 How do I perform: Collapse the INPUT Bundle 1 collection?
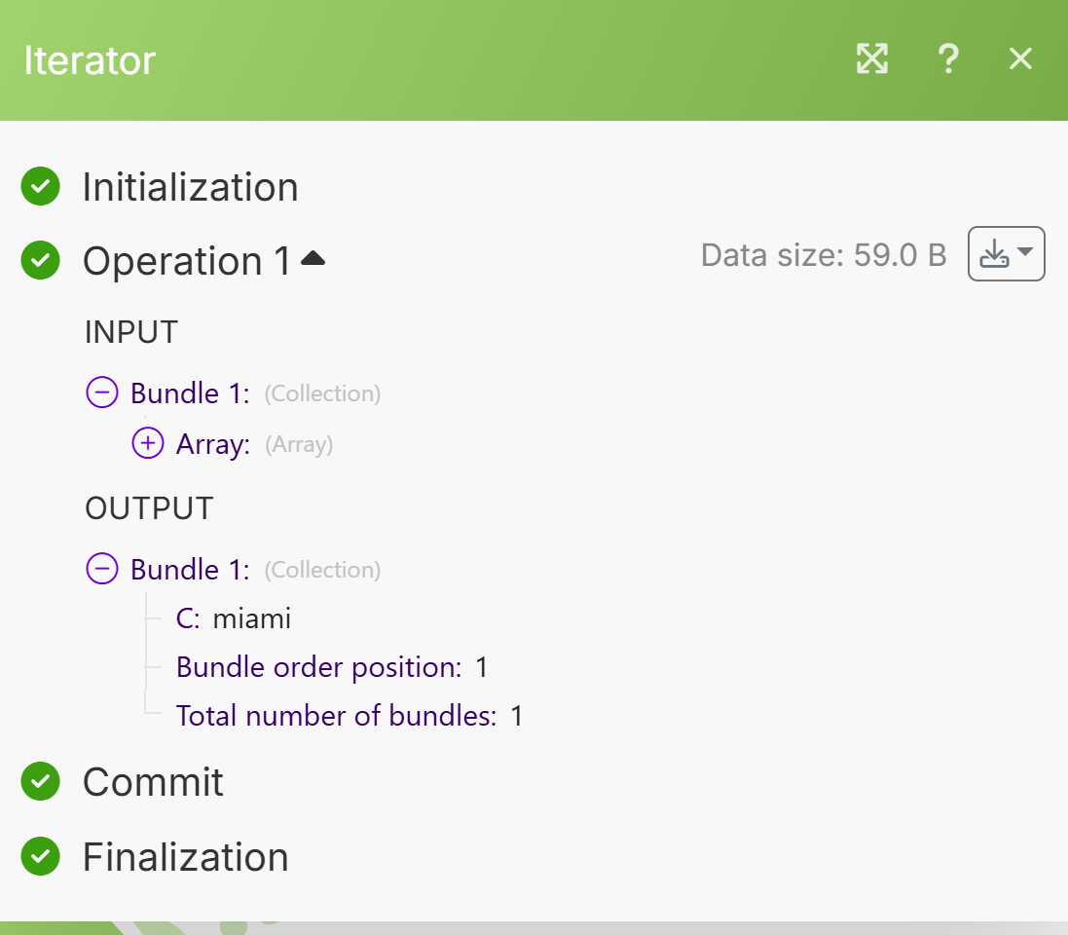click(x=102, y=393)
